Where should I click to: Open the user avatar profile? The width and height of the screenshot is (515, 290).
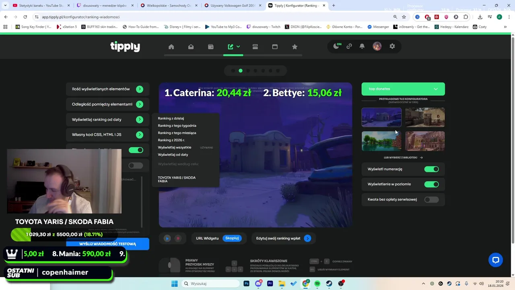pyautogui.click(x=377, y=46)
